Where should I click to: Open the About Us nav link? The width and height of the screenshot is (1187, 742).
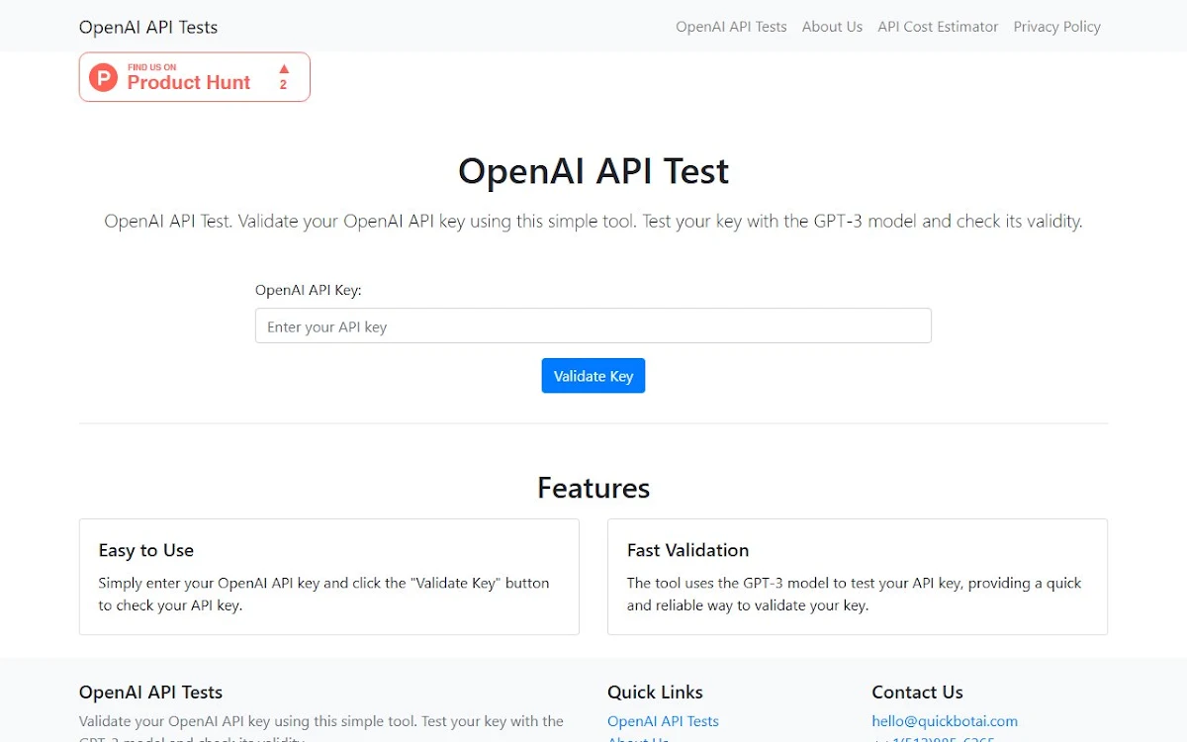point(832,27)
